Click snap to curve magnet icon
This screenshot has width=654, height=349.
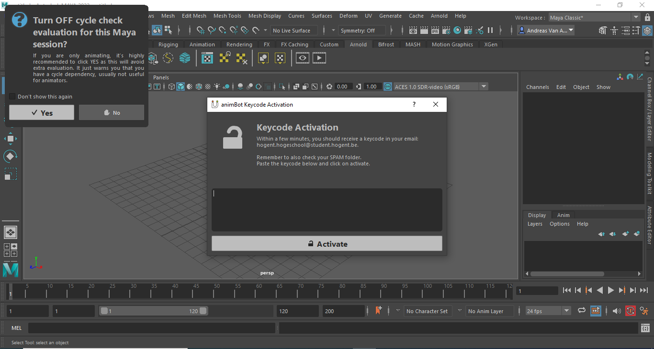pos(212,30)
